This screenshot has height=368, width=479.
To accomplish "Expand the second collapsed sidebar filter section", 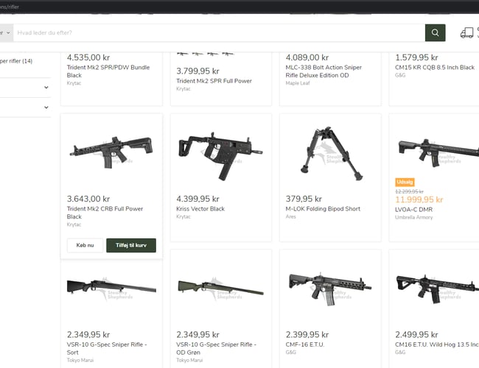I will [46, 107].
